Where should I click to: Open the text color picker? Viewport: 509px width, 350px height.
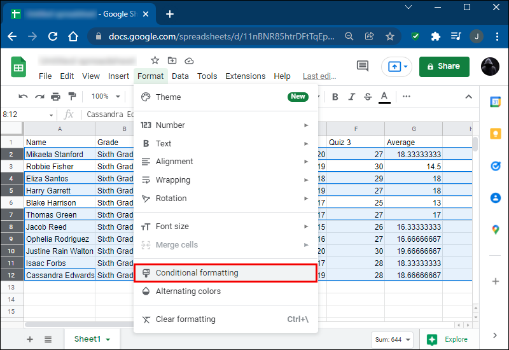(x=384, y=97)
